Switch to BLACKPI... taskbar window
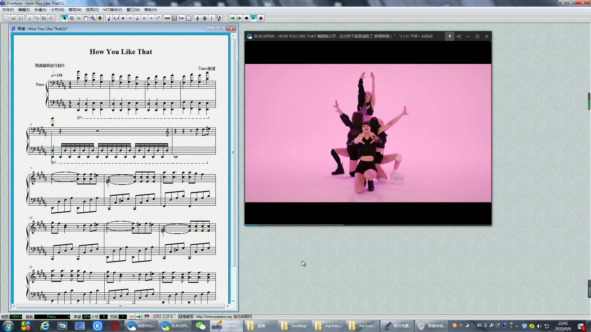The image size is (591, 332). (175, 326)
